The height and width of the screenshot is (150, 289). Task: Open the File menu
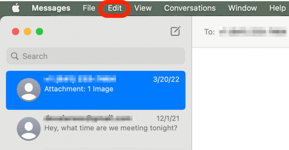[89, 8]
